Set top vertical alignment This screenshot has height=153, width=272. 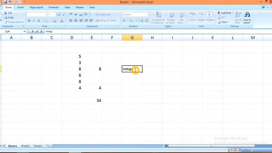(71, 14)
